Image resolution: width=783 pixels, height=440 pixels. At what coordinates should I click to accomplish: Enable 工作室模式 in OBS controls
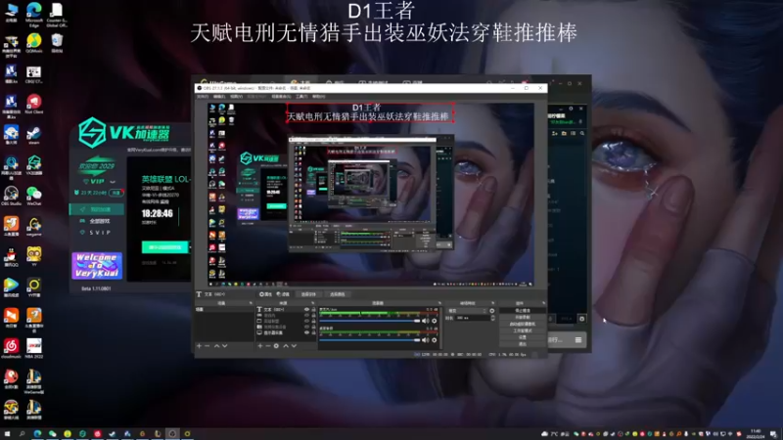[x=523, y=330]
